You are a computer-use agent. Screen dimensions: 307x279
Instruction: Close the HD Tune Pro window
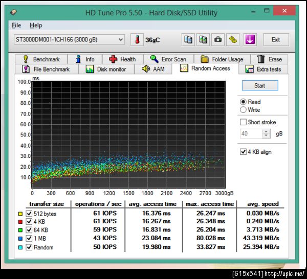click(x=284, y=11)
